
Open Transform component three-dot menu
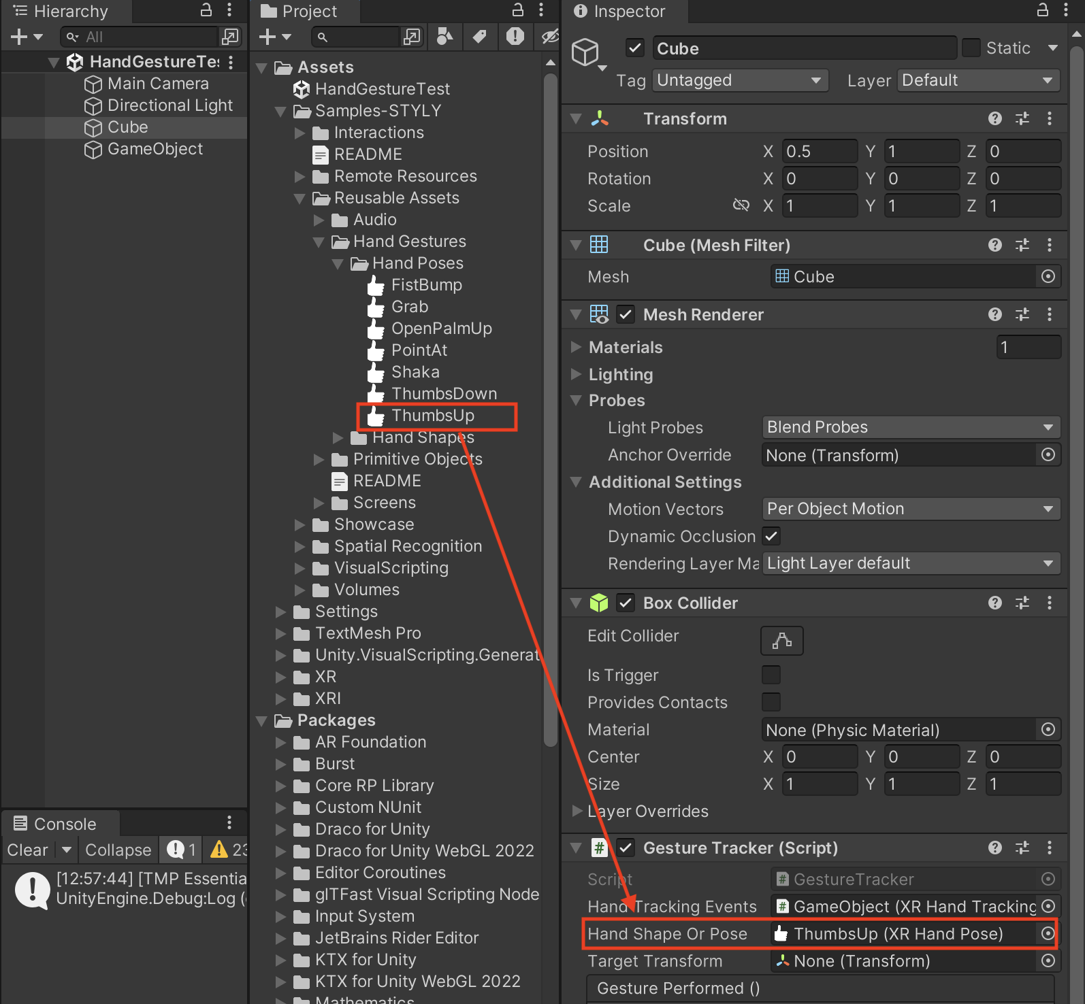[1050, 119]
